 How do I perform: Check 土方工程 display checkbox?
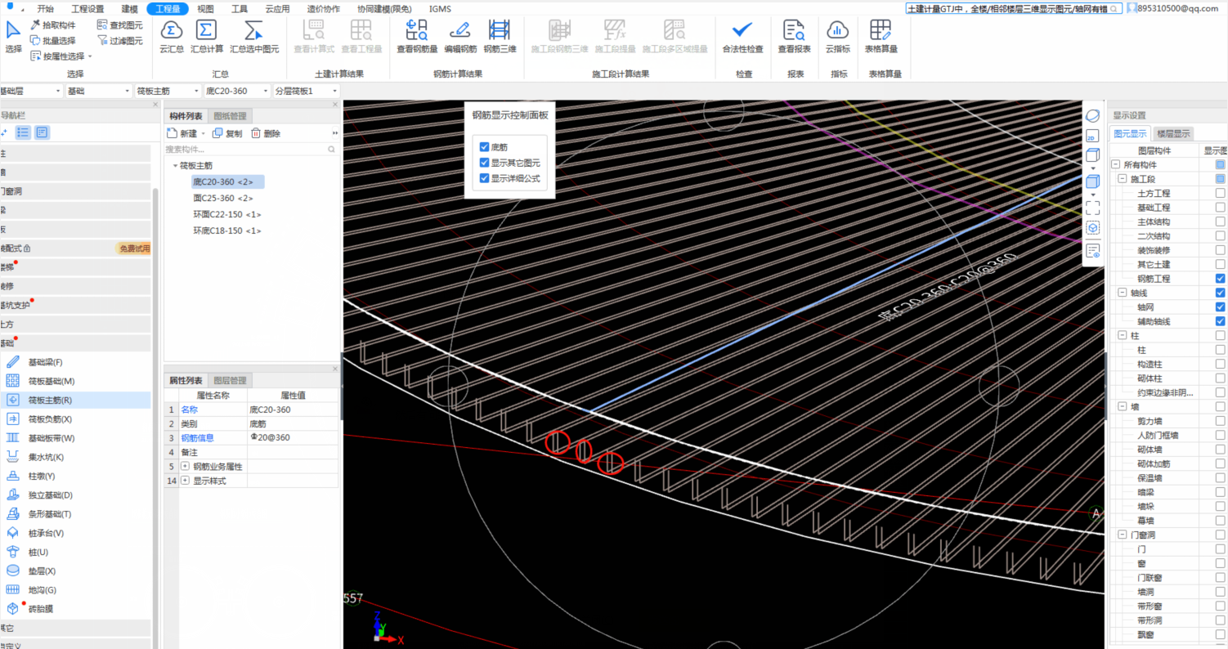1220,193
